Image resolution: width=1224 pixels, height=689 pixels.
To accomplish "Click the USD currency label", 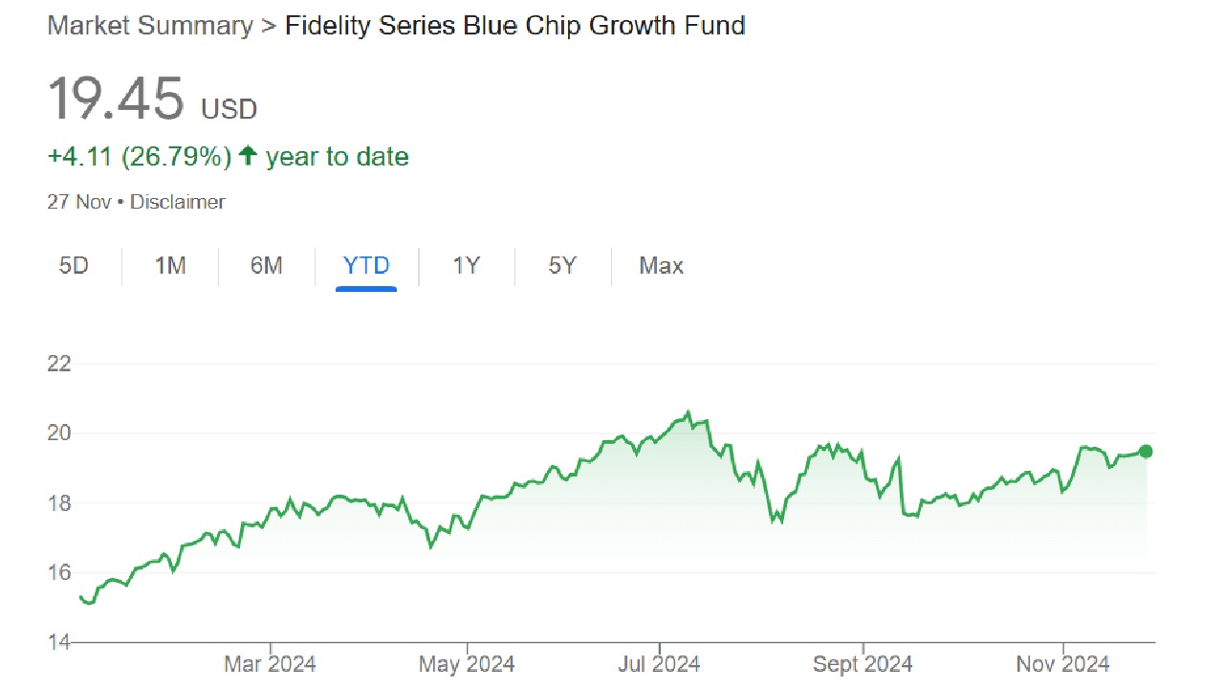I will (x=229, y=110).
